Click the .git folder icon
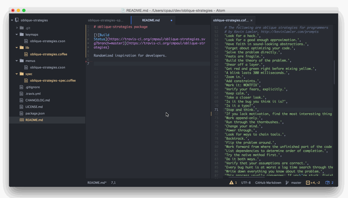 coord(21,28)
